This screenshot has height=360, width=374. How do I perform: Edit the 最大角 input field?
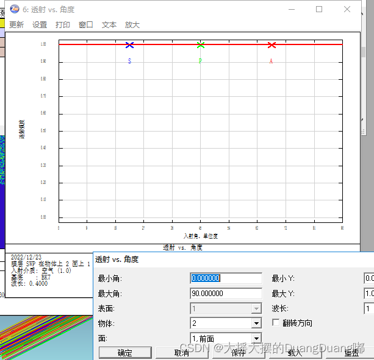click(226, 294)
